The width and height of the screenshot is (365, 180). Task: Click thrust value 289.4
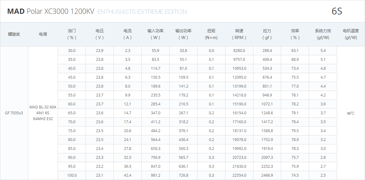[267, 51]
